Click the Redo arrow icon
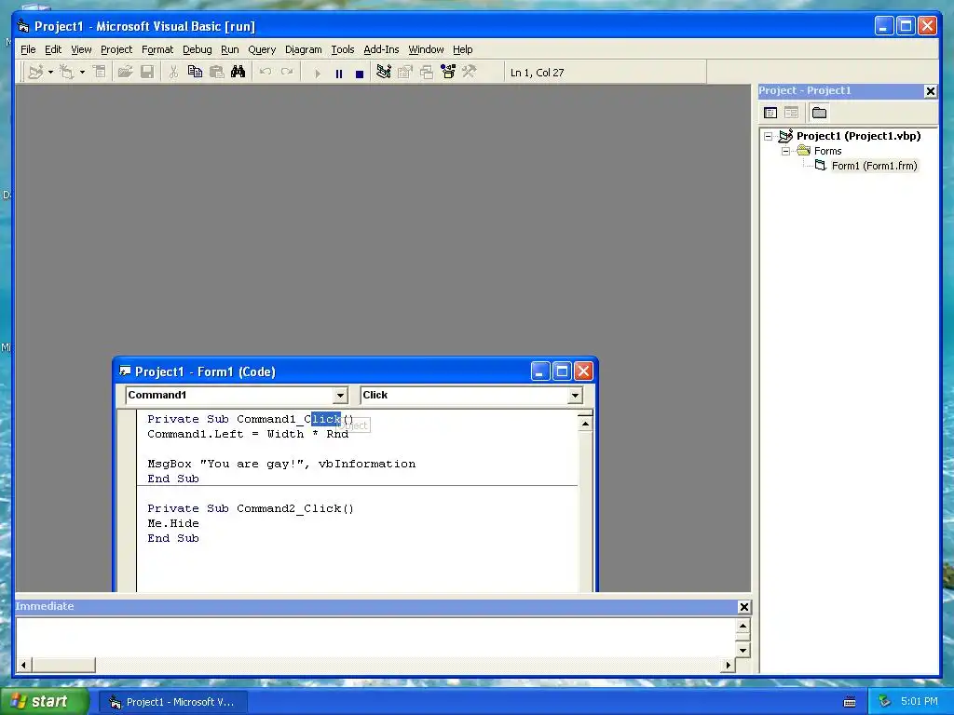The height and width of the screenshot is (715, 954). pos(287,73)
